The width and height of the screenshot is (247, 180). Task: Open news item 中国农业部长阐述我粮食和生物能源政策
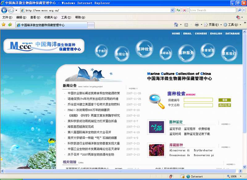tap(94, 93)
